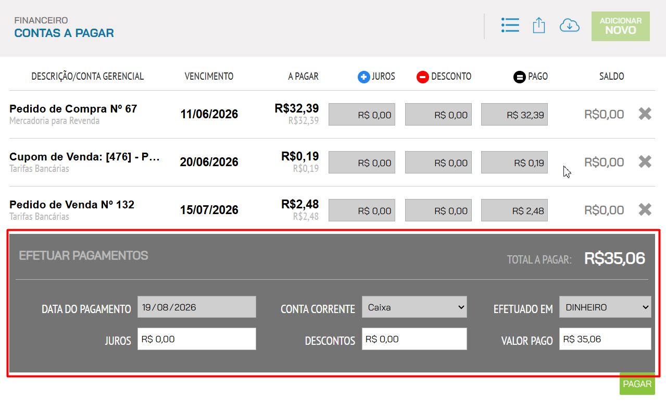Click the cloud download icon

pos(570,25)
